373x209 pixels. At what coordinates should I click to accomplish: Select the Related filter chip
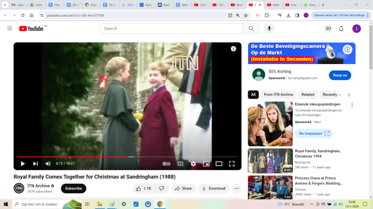point(308,95)
